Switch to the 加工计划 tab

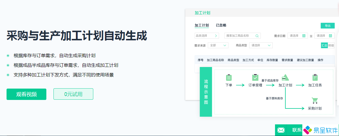202,25
